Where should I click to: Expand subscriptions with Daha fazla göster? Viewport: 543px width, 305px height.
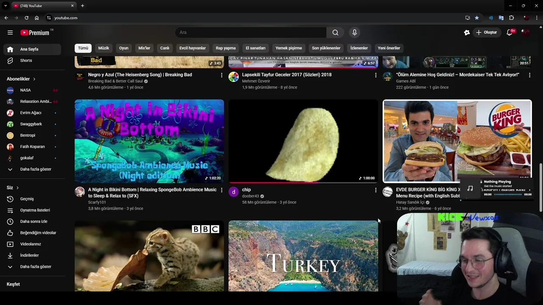(32, 169)
